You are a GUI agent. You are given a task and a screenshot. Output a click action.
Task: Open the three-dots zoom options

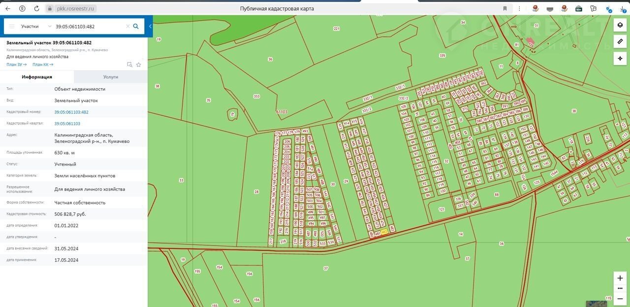[x=620, y=288]
